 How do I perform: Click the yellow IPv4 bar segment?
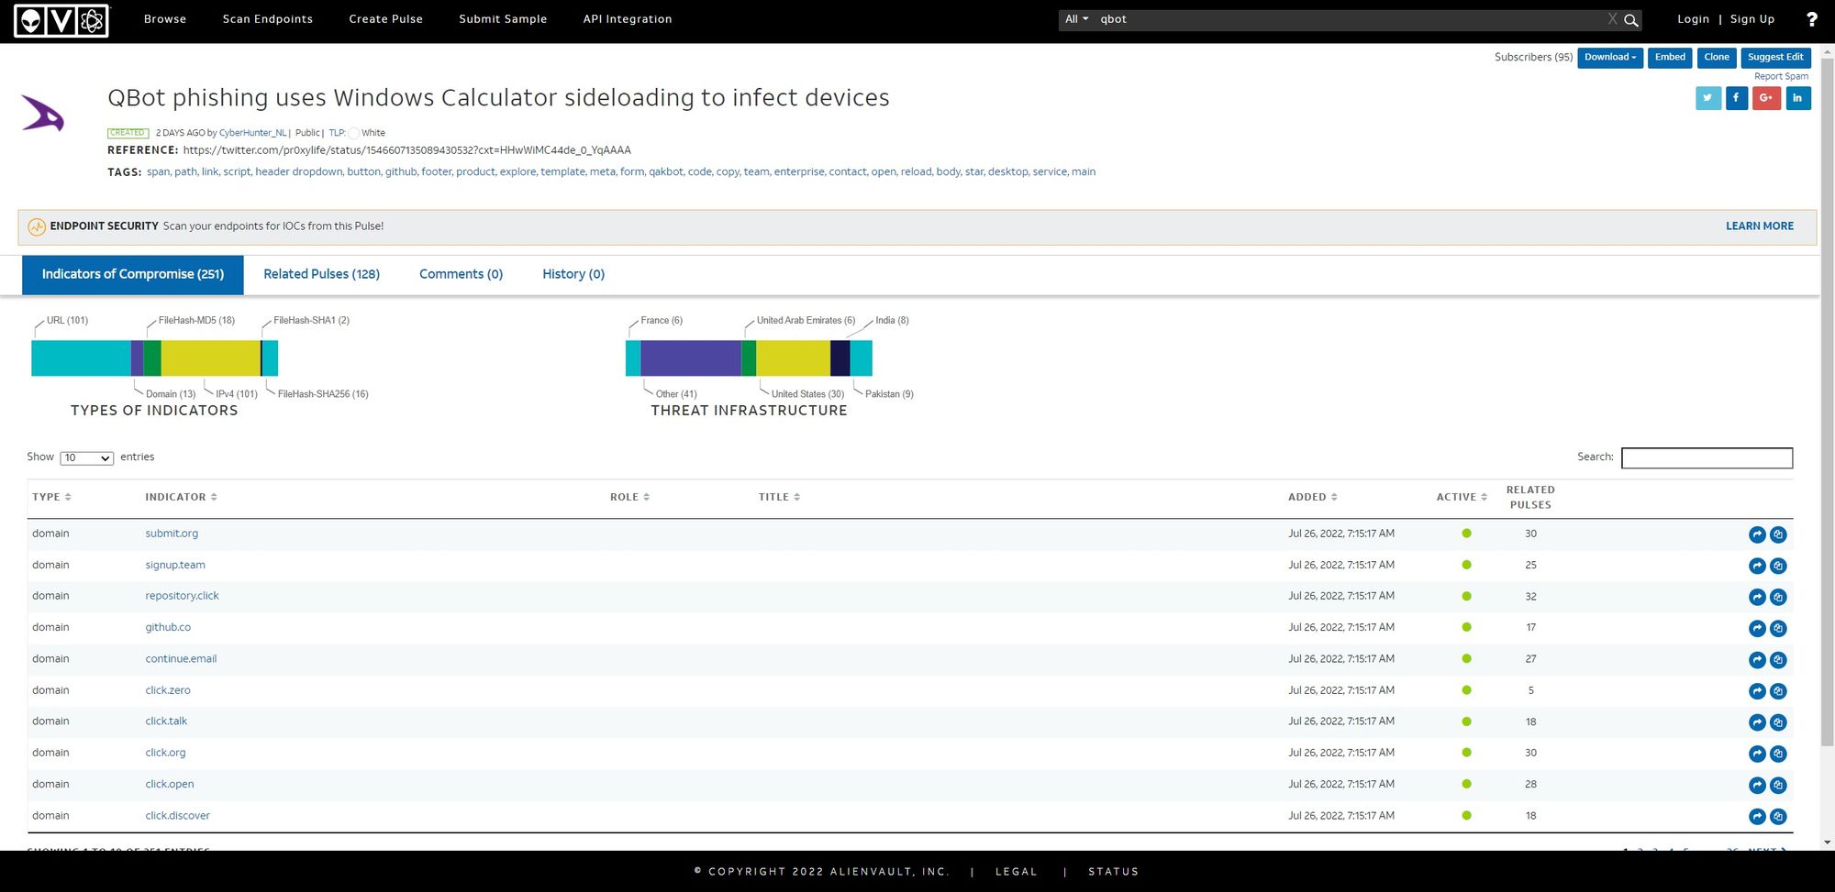click(210, 358)
